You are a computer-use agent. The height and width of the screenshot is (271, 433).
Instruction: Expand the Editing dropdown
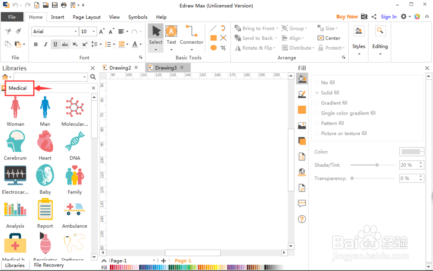pos(380,54)
